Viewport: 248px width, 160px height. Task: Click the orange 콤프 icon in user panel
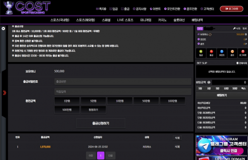(232, 53)
